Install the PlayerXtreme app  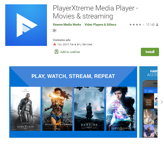150,52
